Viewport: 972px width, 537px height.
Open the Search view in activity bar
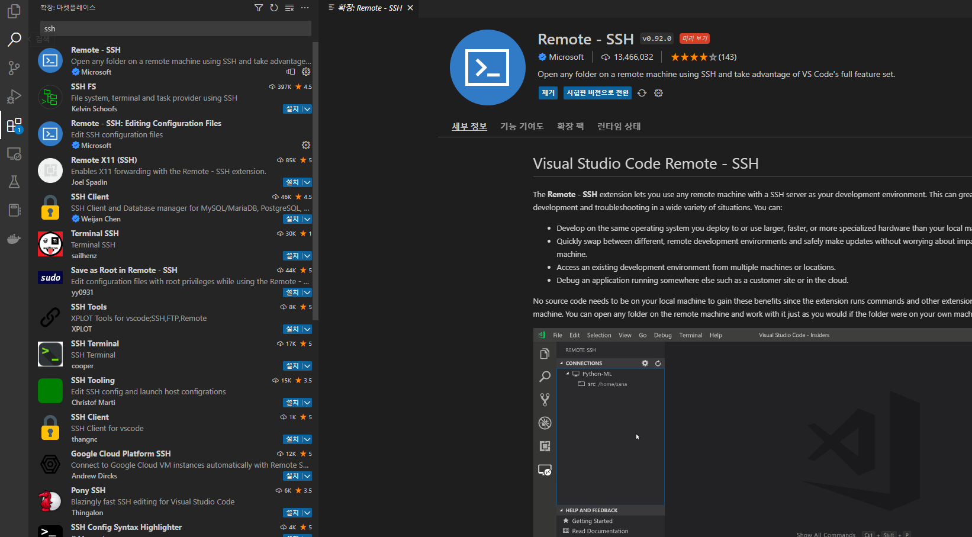pyautogui.click(x=14, y=39)
